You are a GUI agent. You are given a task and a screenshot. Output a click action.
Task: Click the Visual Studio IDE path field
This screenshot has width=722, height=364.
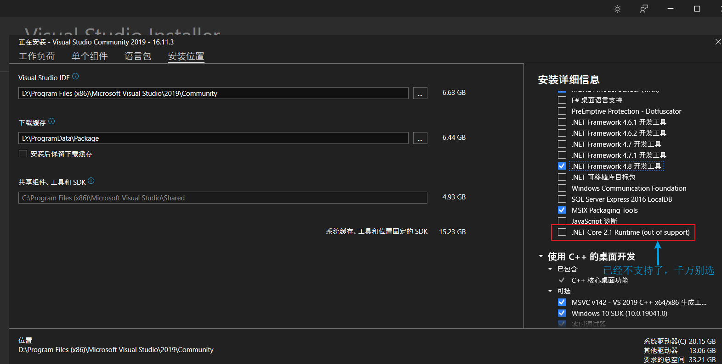(213, 93)
